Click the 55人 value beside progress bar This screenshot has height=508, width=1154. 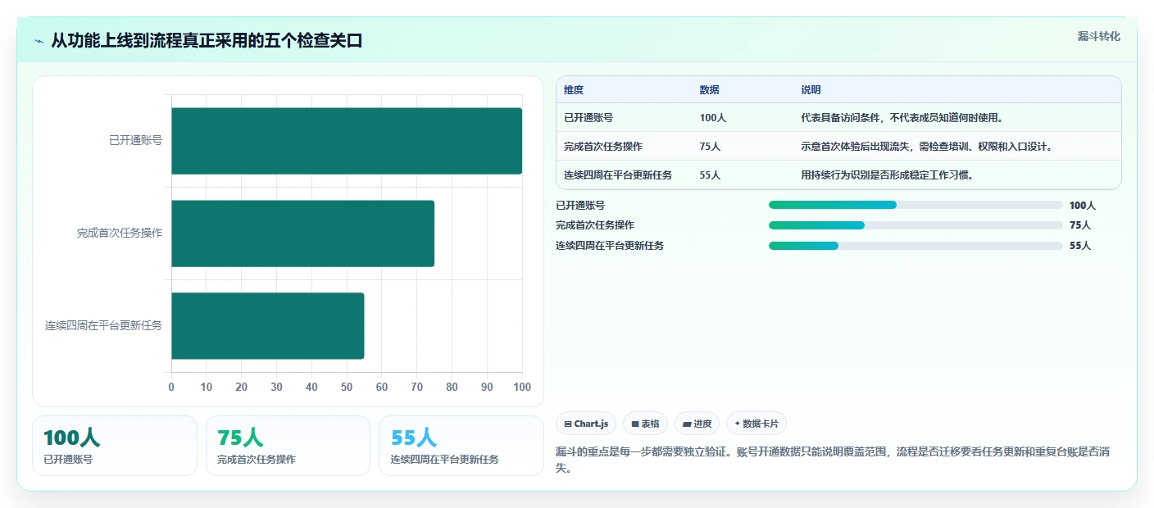[1080, 246]
